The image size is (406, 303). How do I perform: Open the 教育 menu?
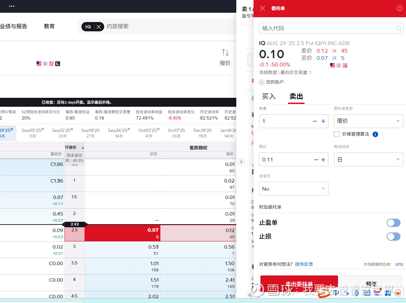click(49, 27)
